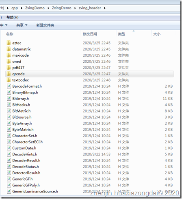Select the GenericLuminanceSource.h file name
182x199 pixels.
[x=35, y=191]
